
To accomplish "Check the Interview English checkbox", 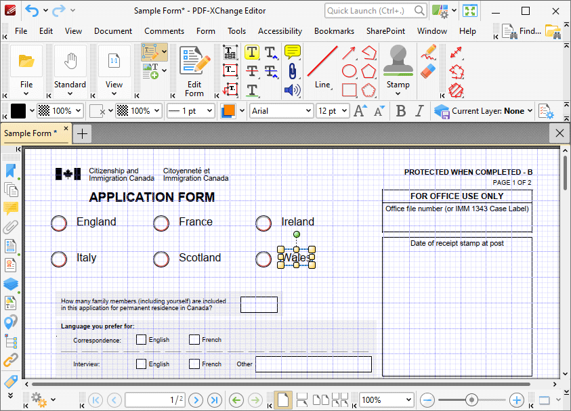I will 141,364.
